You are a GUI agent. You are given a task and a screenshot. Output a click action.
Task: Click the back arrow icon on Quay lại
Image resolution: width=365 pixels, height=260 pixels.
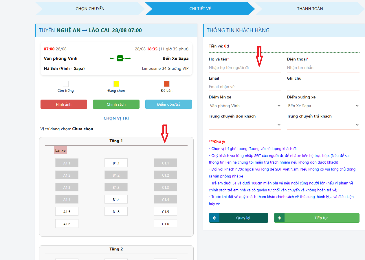(214, 218)
